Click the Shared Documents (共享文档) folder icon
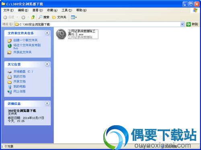Screen dimensions: 201x150 pos(10,82)
